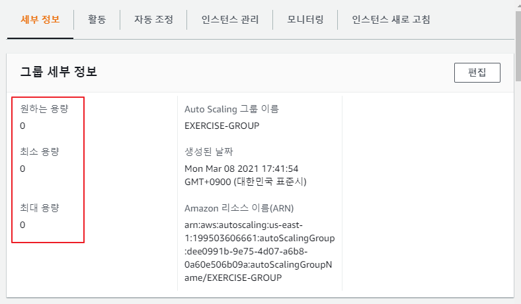Click the 최소 용량 label
The image size is (521, 304).
[x=40, y=152]
